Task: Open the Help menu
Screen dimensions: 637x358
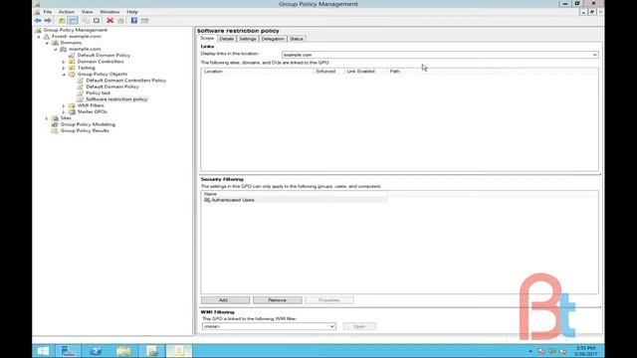Action: (132, 12)
